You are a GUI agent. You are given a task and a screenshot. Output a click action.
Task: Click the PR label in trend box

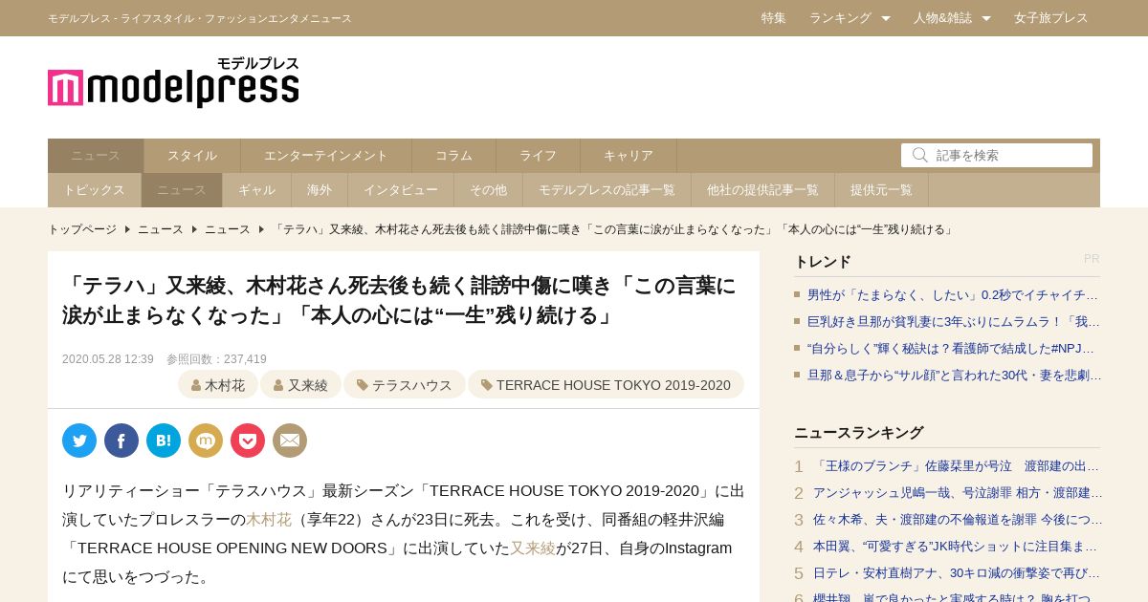(1092, 259)
